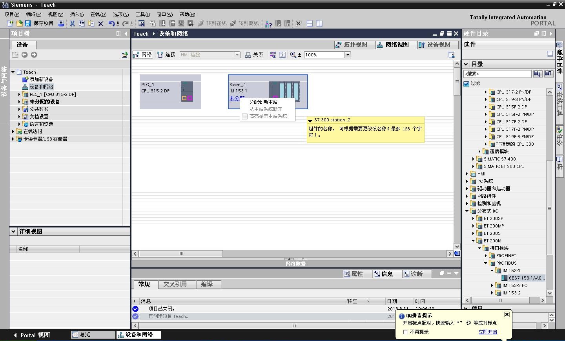The height and width of the screenshot is (341, 565).
Task: Click the show addresses icon in network toolbar
Action: [x=273, y=55]
